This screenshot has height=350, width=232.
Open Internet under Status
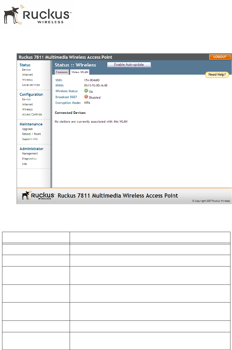pyautogui.click(x=27, y=75)
